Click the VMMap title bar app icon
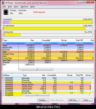The width and height of the screenshot is (96, 109). click(3, 3)
